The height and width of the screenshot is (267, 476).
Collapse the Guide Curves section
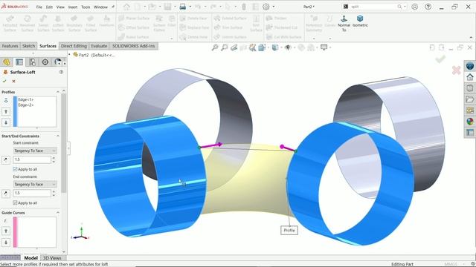click(x=58, y=213)
